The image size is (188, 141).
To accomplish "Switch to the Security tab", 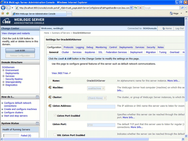I will (151, 47).
